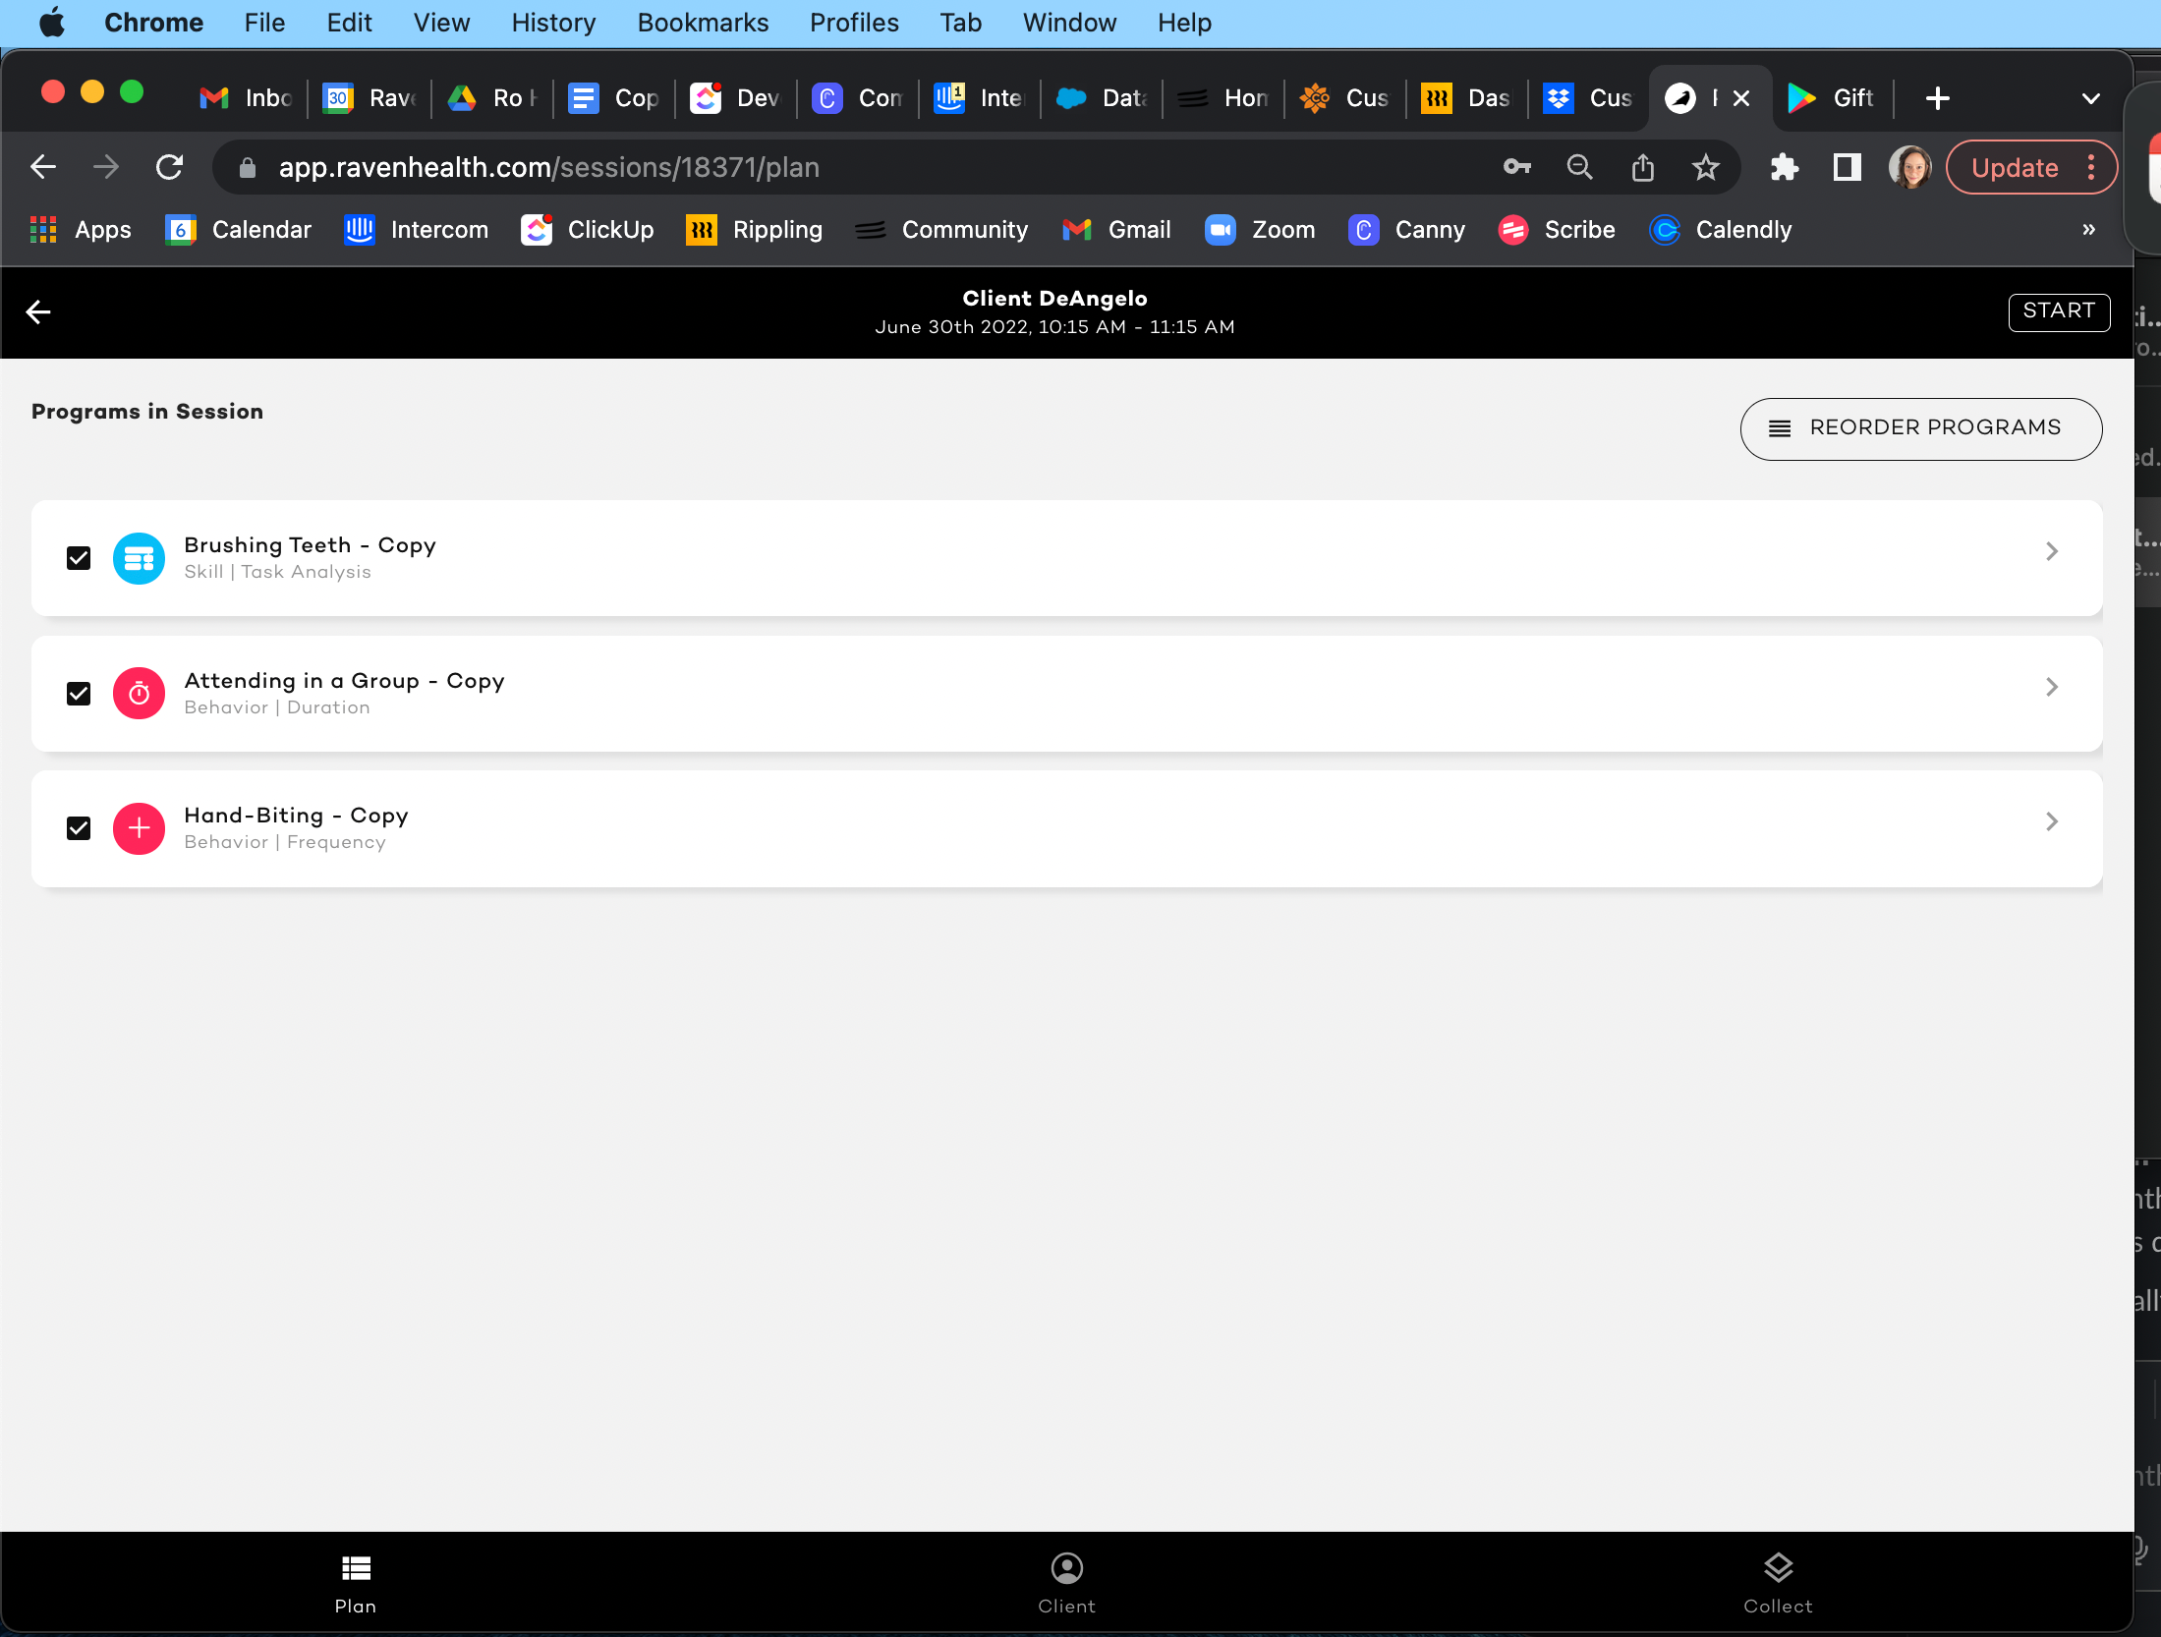
Task: Uncheck the Attending in a Group checkbox
Action: click(x=79, y=694)
